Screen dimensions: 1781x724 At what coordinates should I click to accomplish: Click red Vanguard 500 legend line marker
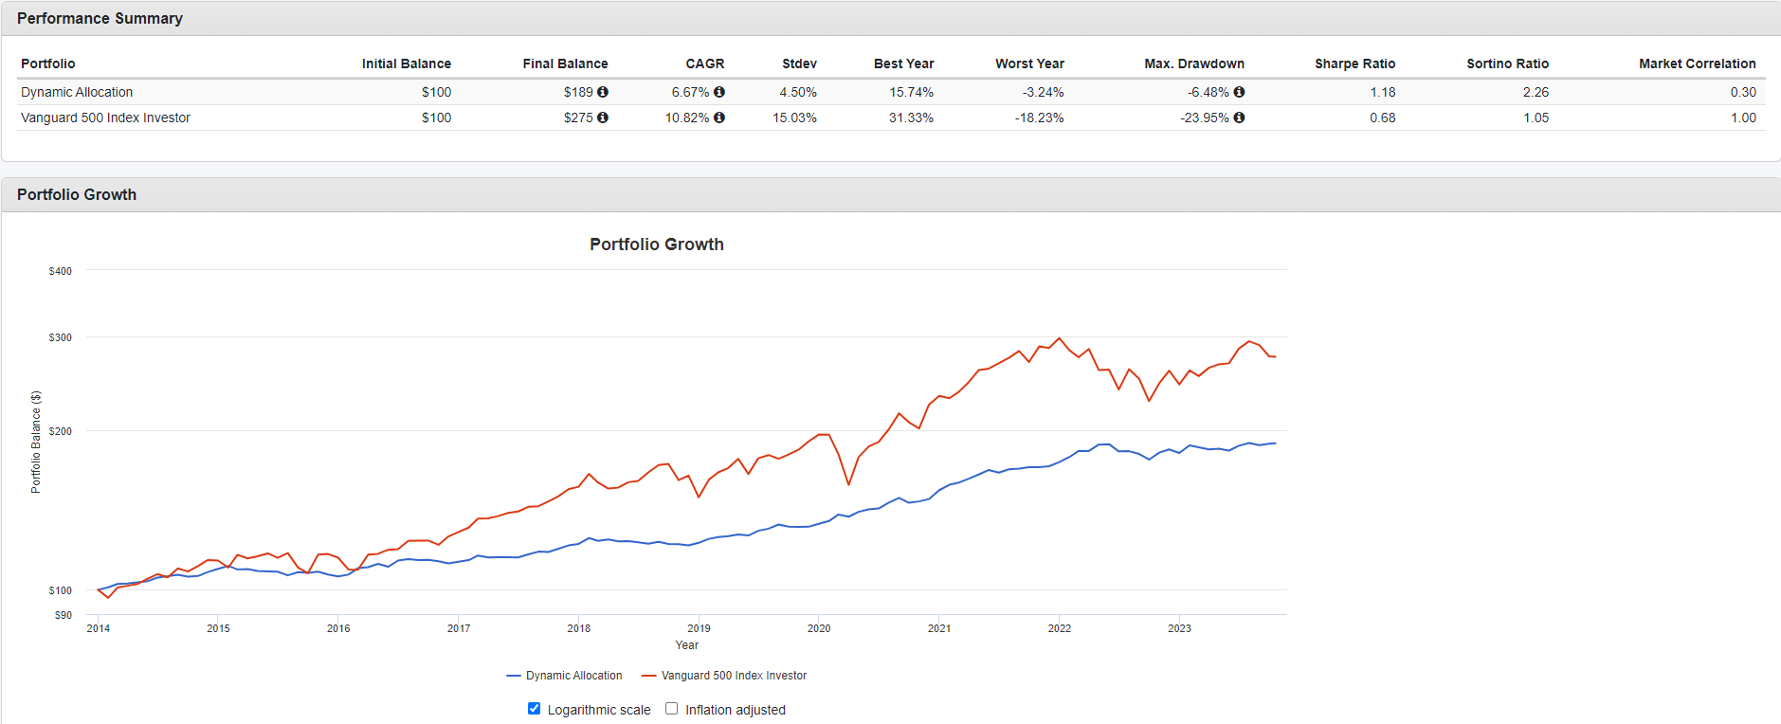[x=649, y=676]
